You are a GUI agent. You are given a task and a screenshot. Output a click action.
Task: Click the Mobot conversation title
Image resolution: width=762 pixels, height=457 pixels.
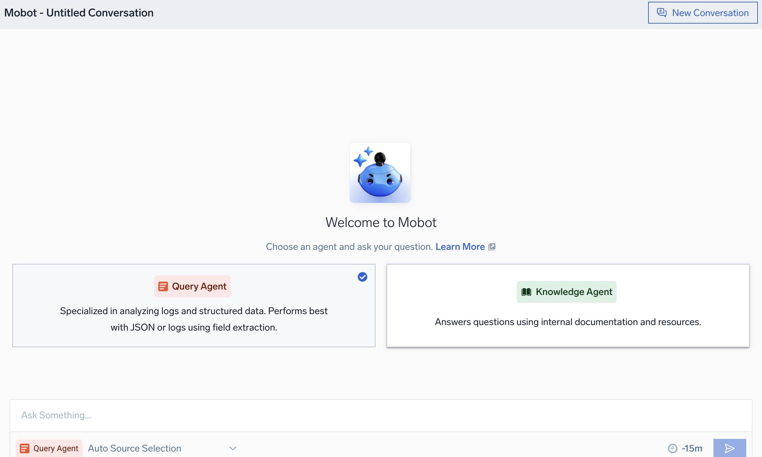79,12
